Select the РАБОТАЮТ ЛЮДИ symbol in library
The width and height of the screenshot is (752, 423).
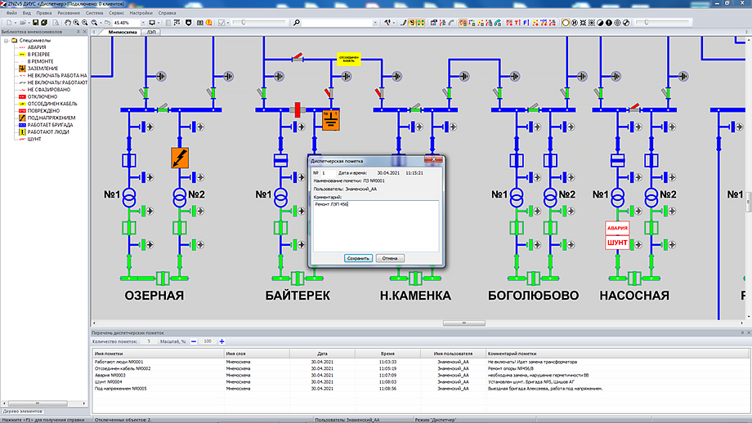46,132
